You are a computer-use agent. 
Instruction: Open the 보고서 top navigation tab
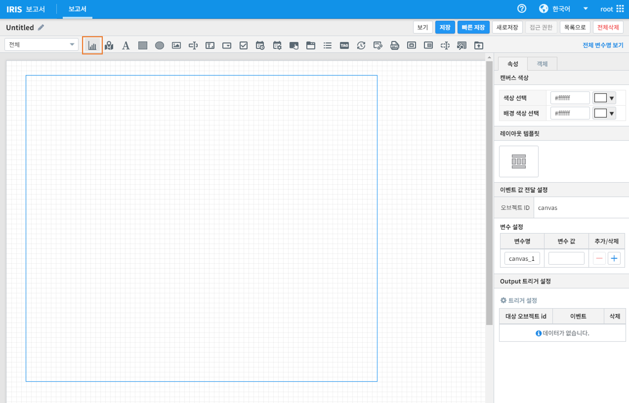pos(77,9)
